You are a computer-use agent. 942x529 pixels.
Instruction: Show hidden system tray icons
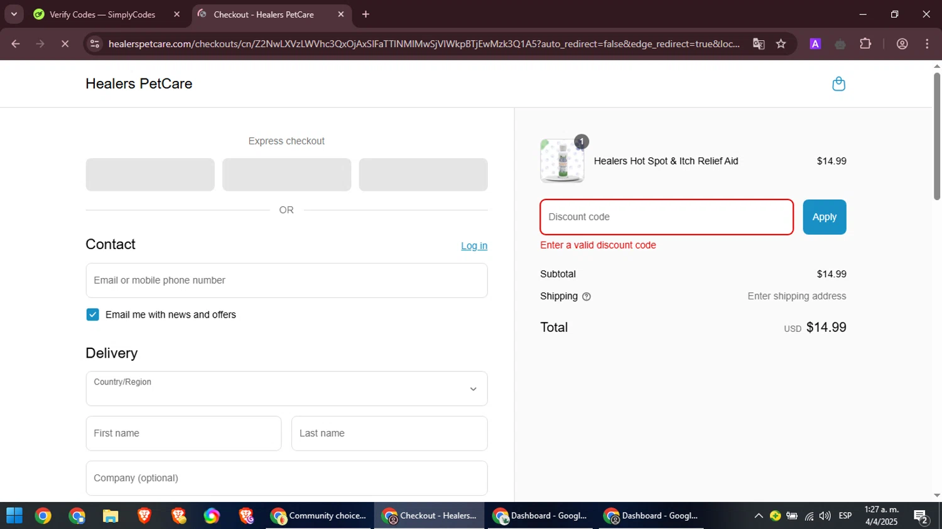(759, 516)
